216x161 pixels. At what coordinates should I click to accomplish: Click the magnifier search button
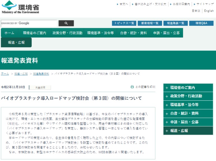(66, 23)
